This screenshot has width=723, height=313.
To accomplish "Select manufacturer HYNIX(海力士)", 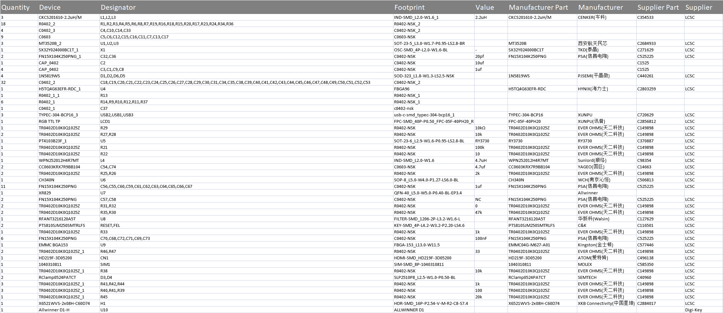I will pos(593,89).
